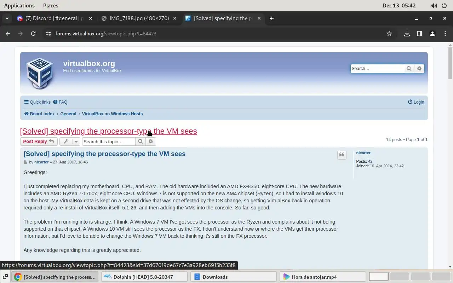Switch to the Discord #general tab

coord(55,18)
